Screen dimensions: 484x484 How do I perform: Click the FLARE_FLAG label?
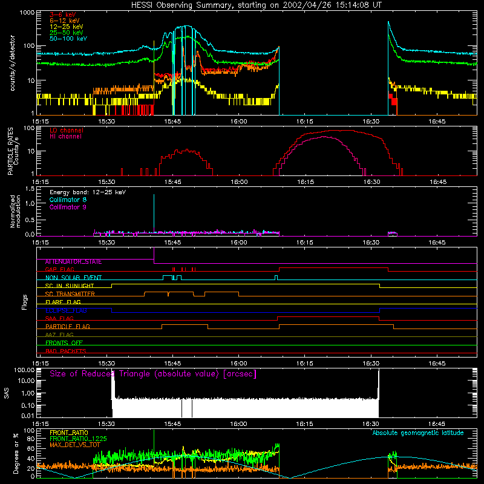coord(63,302)
